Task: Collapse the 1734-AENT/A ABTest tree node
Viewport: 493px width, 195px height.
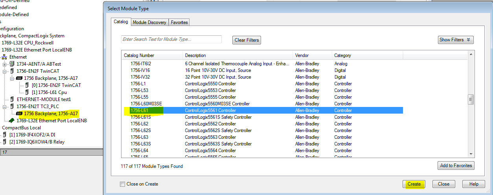Action: 4,64
